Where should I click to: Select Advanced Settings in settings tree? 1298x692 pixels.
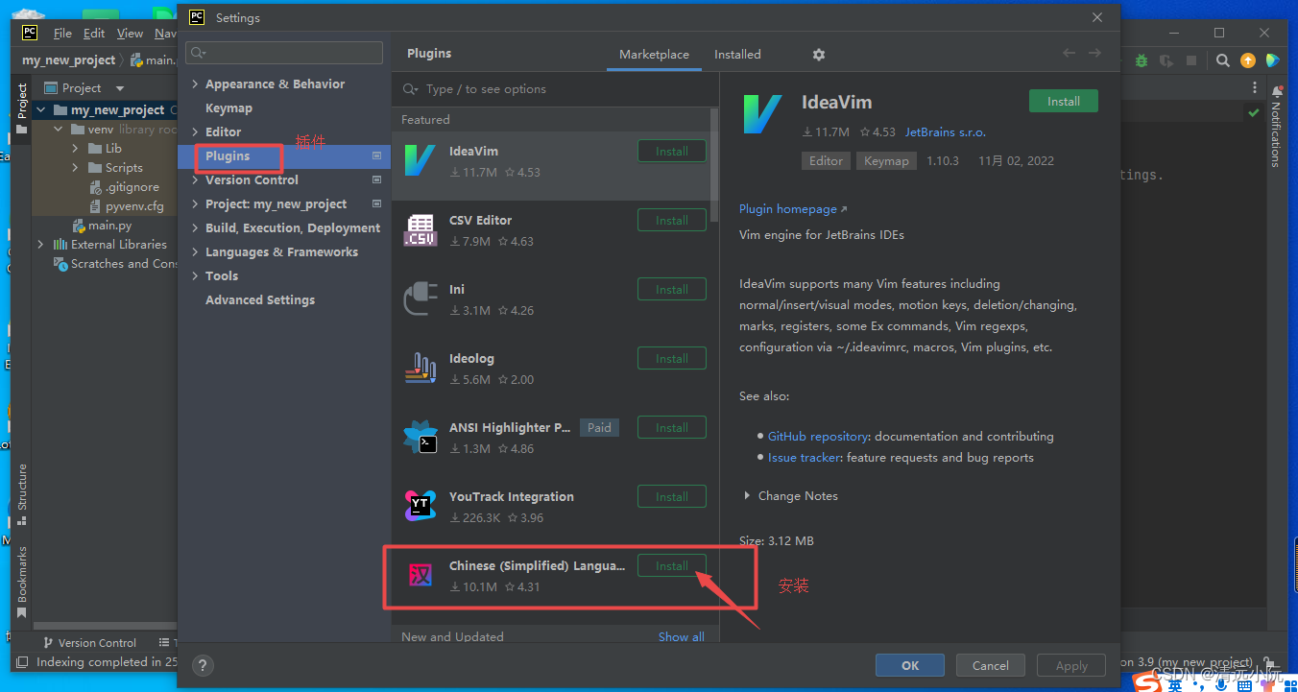pyautogui.click(x=260, y=300)
